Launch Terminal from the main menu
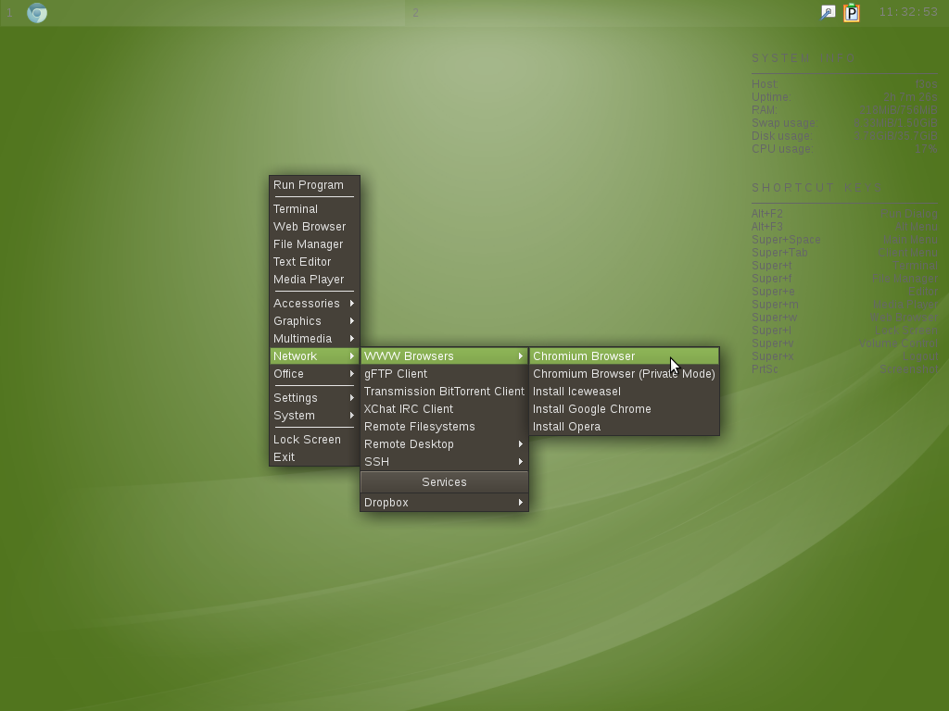Image resolution: width=949 pixels, height=711 pixels. point(314,208)
